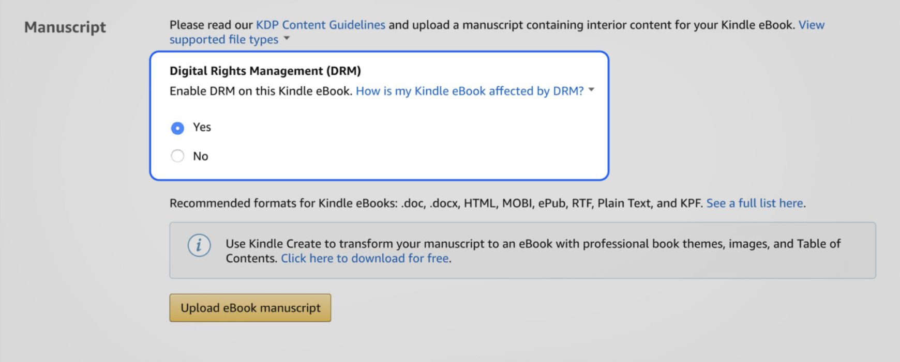Open the KDP Content Guidelines link
This screenshot has height=362, width=900.
(320, 24)
